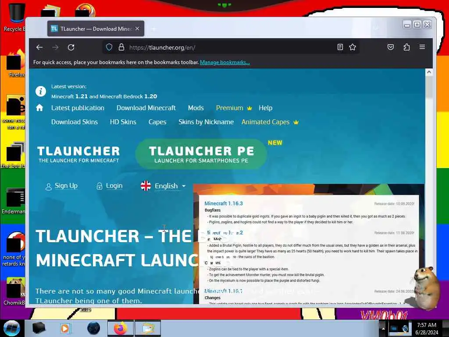Click the taskbar clock showing 7:57 AM
This screenshot has width=449, height=337.
coord(427,329)
